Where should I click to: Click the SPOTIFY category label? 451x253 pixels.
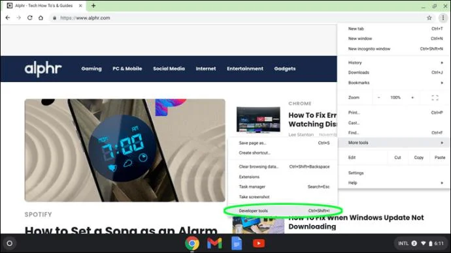coord(39,215)
